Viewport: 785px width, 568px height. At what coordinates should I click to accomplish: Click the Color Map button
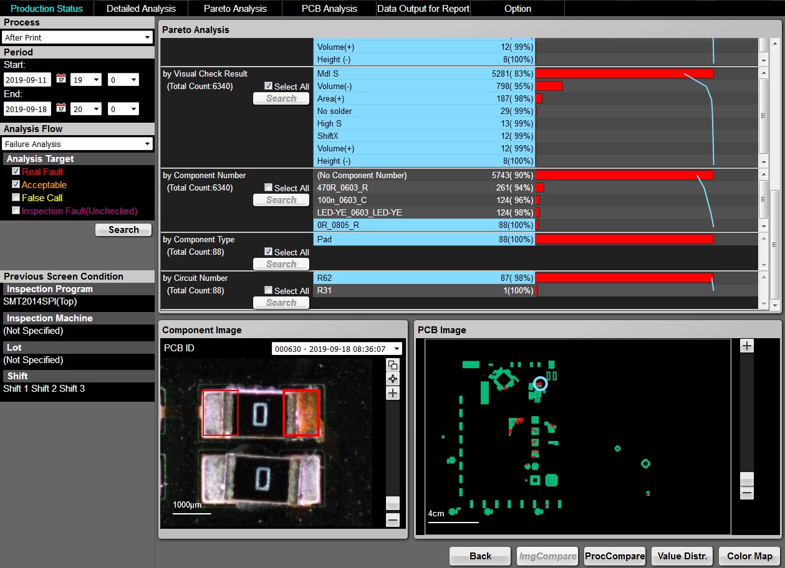coord(749,556)
